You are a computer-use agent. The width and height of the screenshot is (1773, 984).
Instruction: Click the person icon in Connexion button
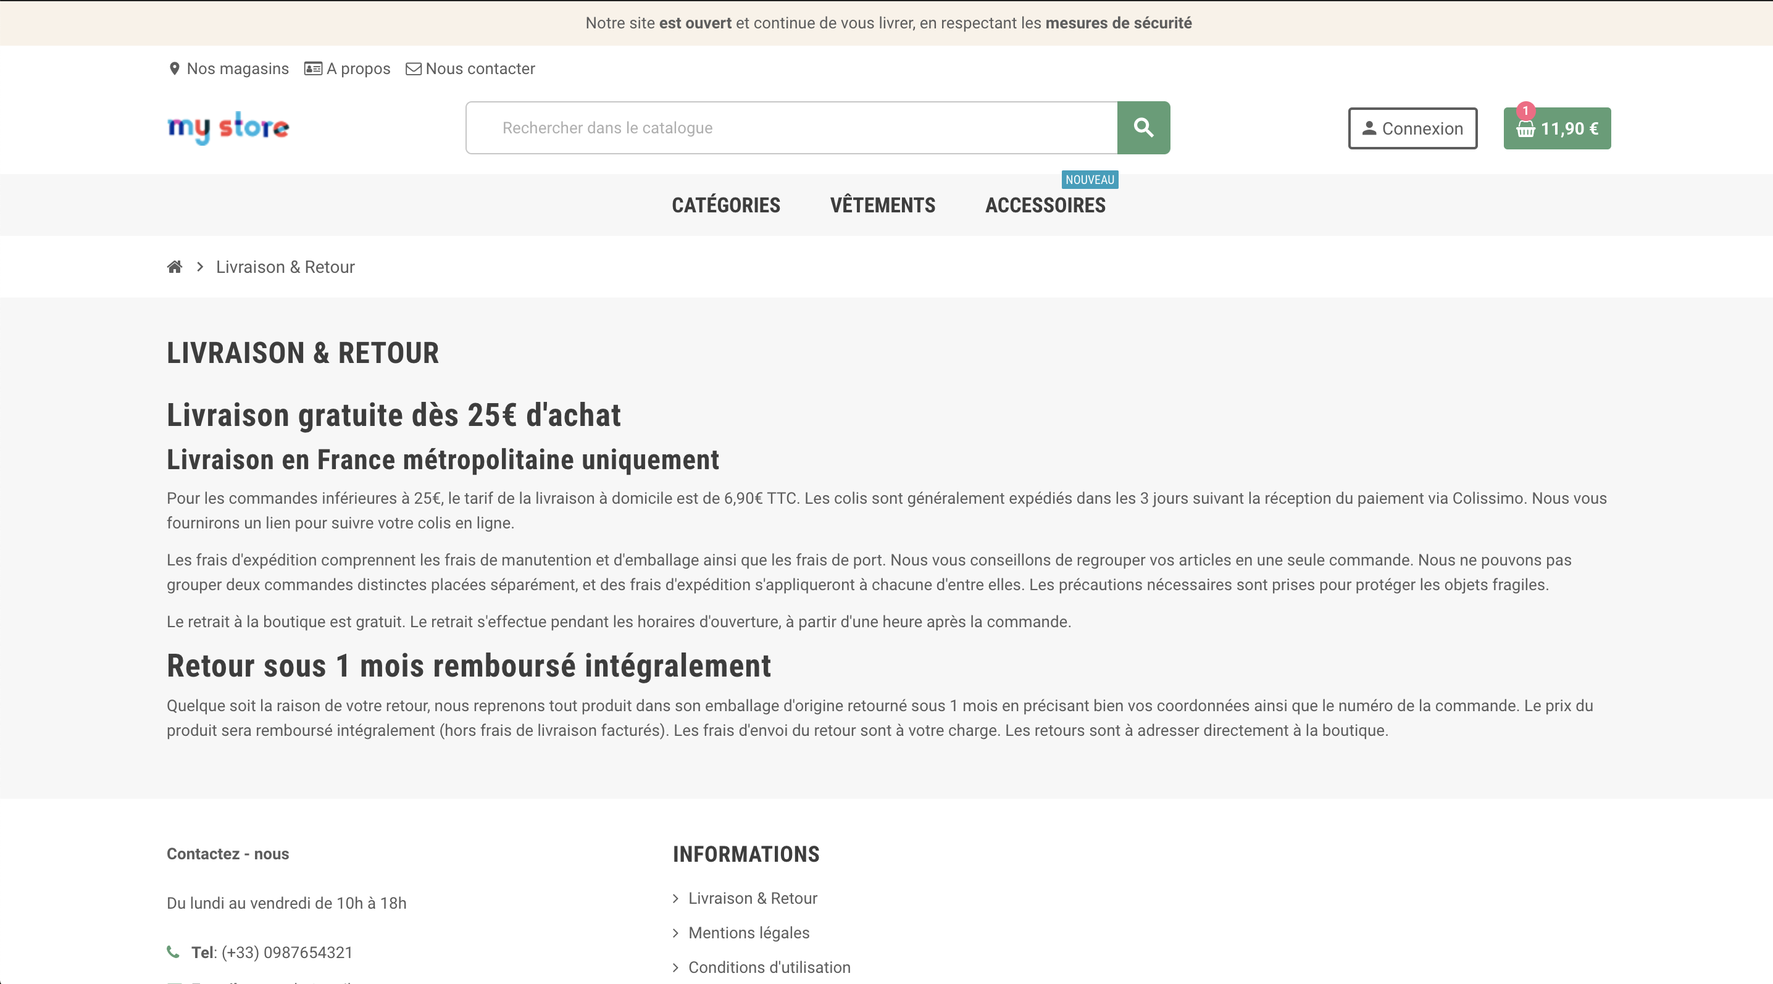tap(1369, 128)
